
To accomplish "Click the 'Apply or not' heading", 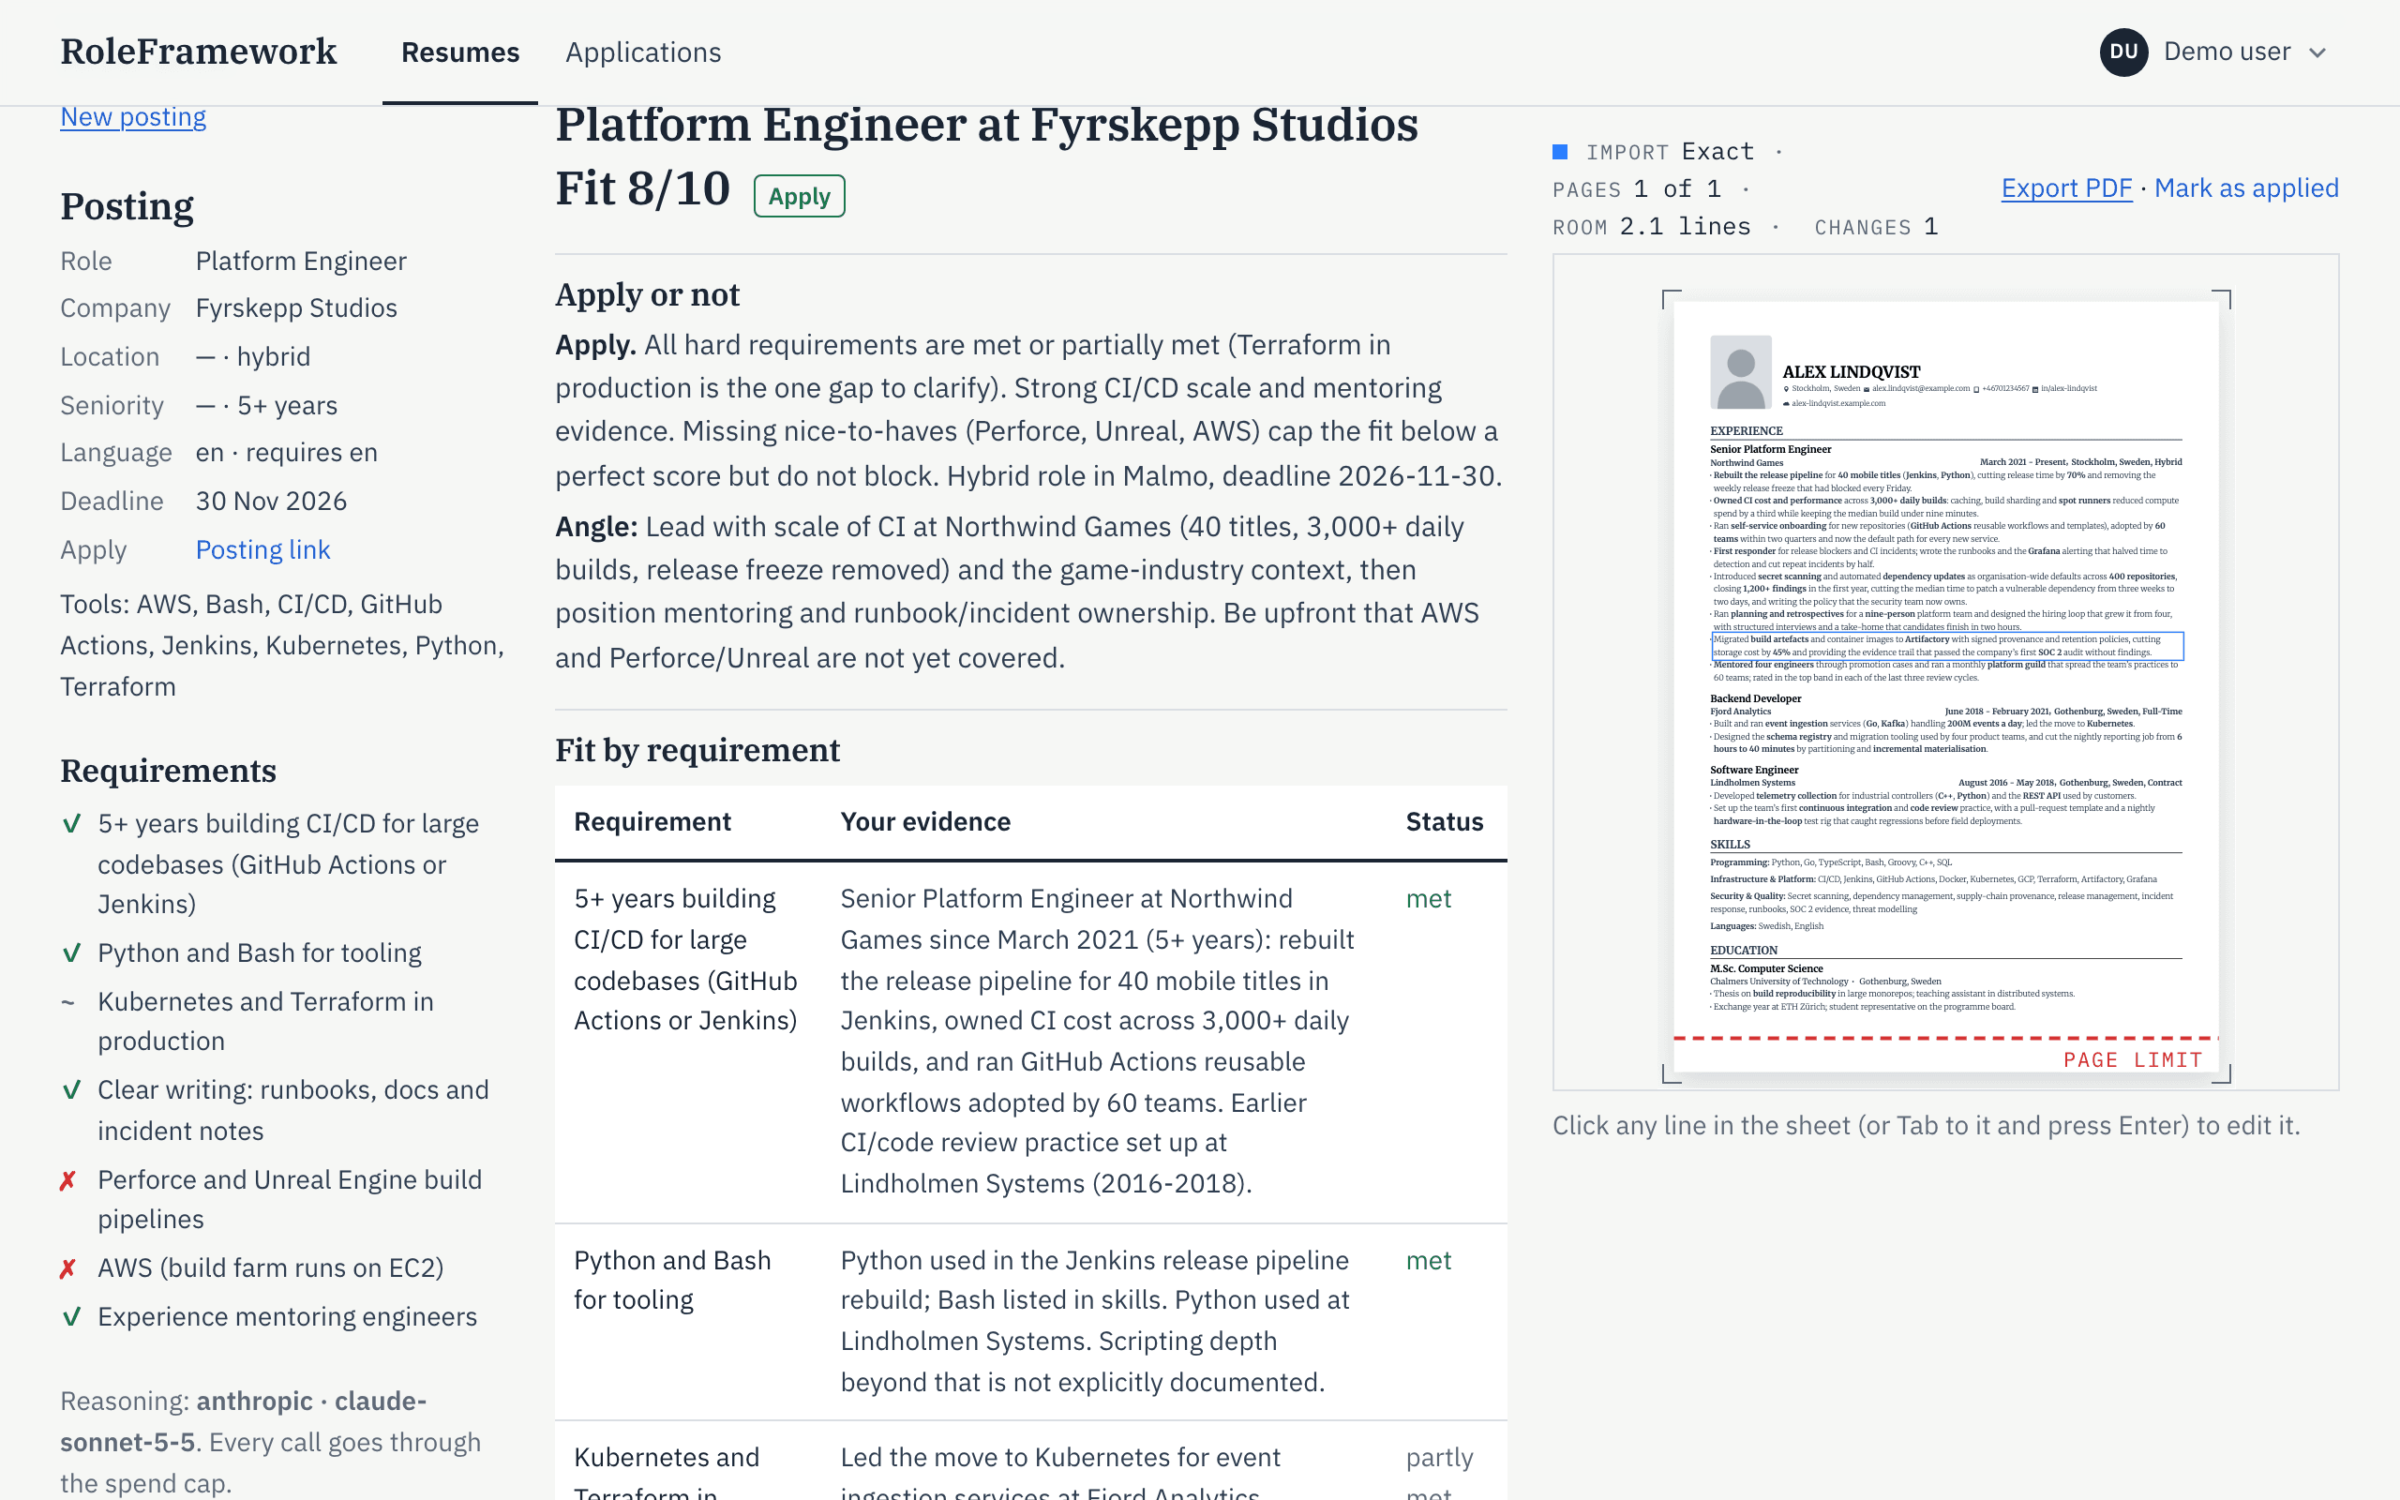I will 648,294.
